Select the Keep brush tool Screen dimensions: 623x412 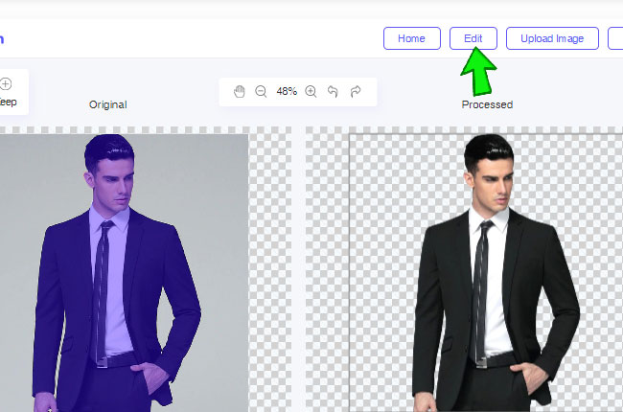(x=8, y=92)
